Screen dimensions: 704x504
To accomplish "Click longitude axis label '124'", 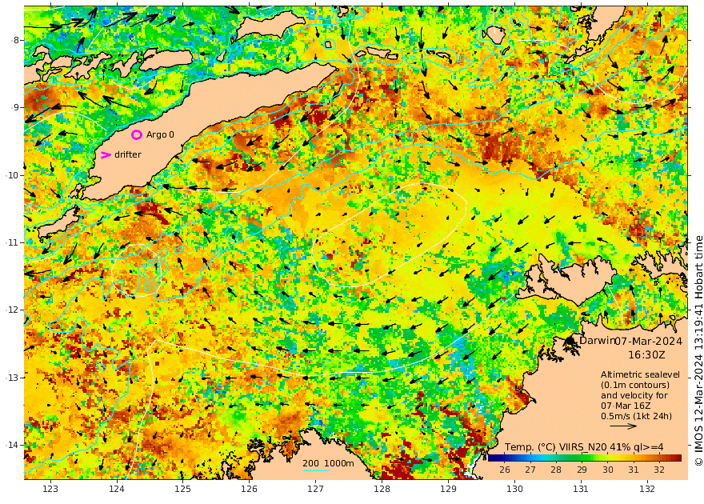I will click(x=117, y=489).
